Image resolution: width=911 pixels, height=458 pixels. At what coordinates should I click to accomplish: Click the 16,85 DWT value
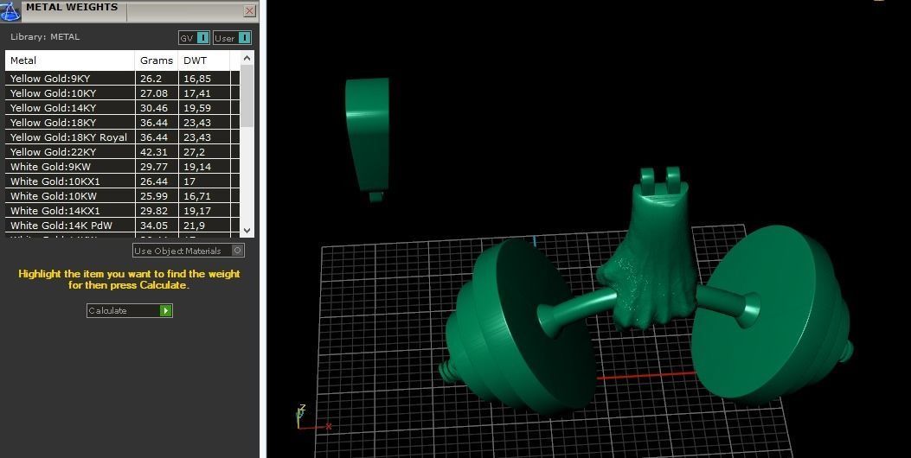[197, 79]
